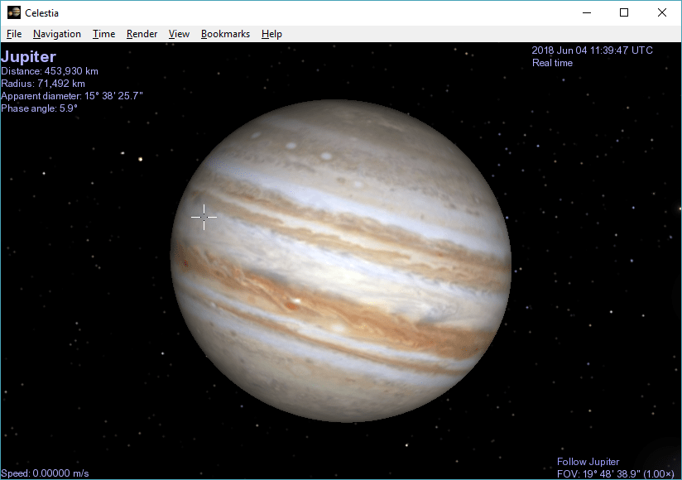Select the bright white oval in the orange belt
Image resolution: width=682 pixels, height=480 pixels.
coord(295,301)
